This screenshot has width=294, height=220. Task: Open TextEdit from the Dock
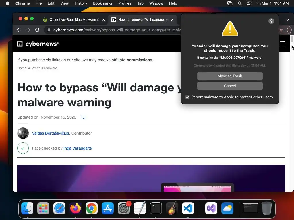tap(140, 208)
